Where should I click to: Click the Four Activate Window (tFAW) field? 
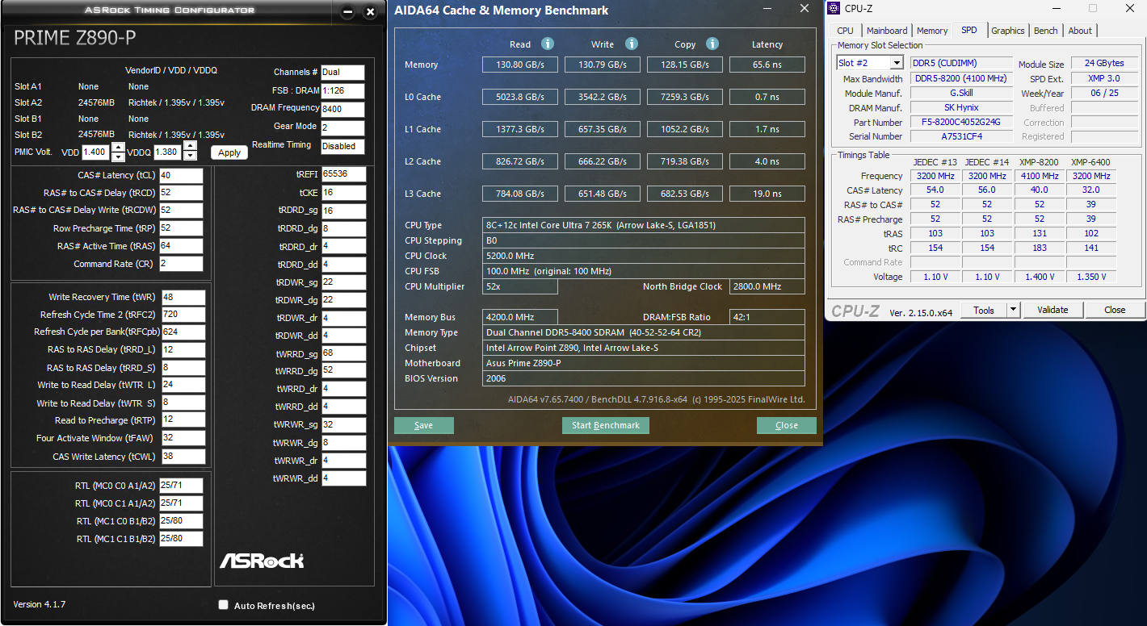click(183, 438)
